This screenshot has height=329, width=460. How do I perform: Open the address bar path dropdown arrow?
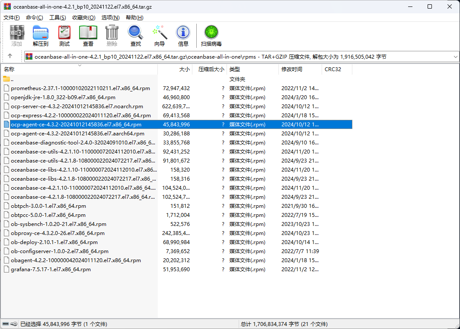point(455,57)
